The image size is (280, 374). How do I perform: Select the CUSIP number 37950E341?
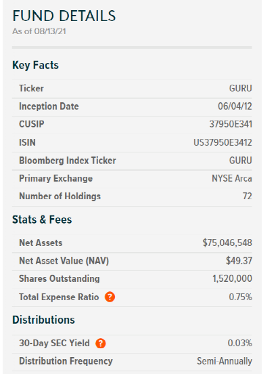[x=231, y=124]
